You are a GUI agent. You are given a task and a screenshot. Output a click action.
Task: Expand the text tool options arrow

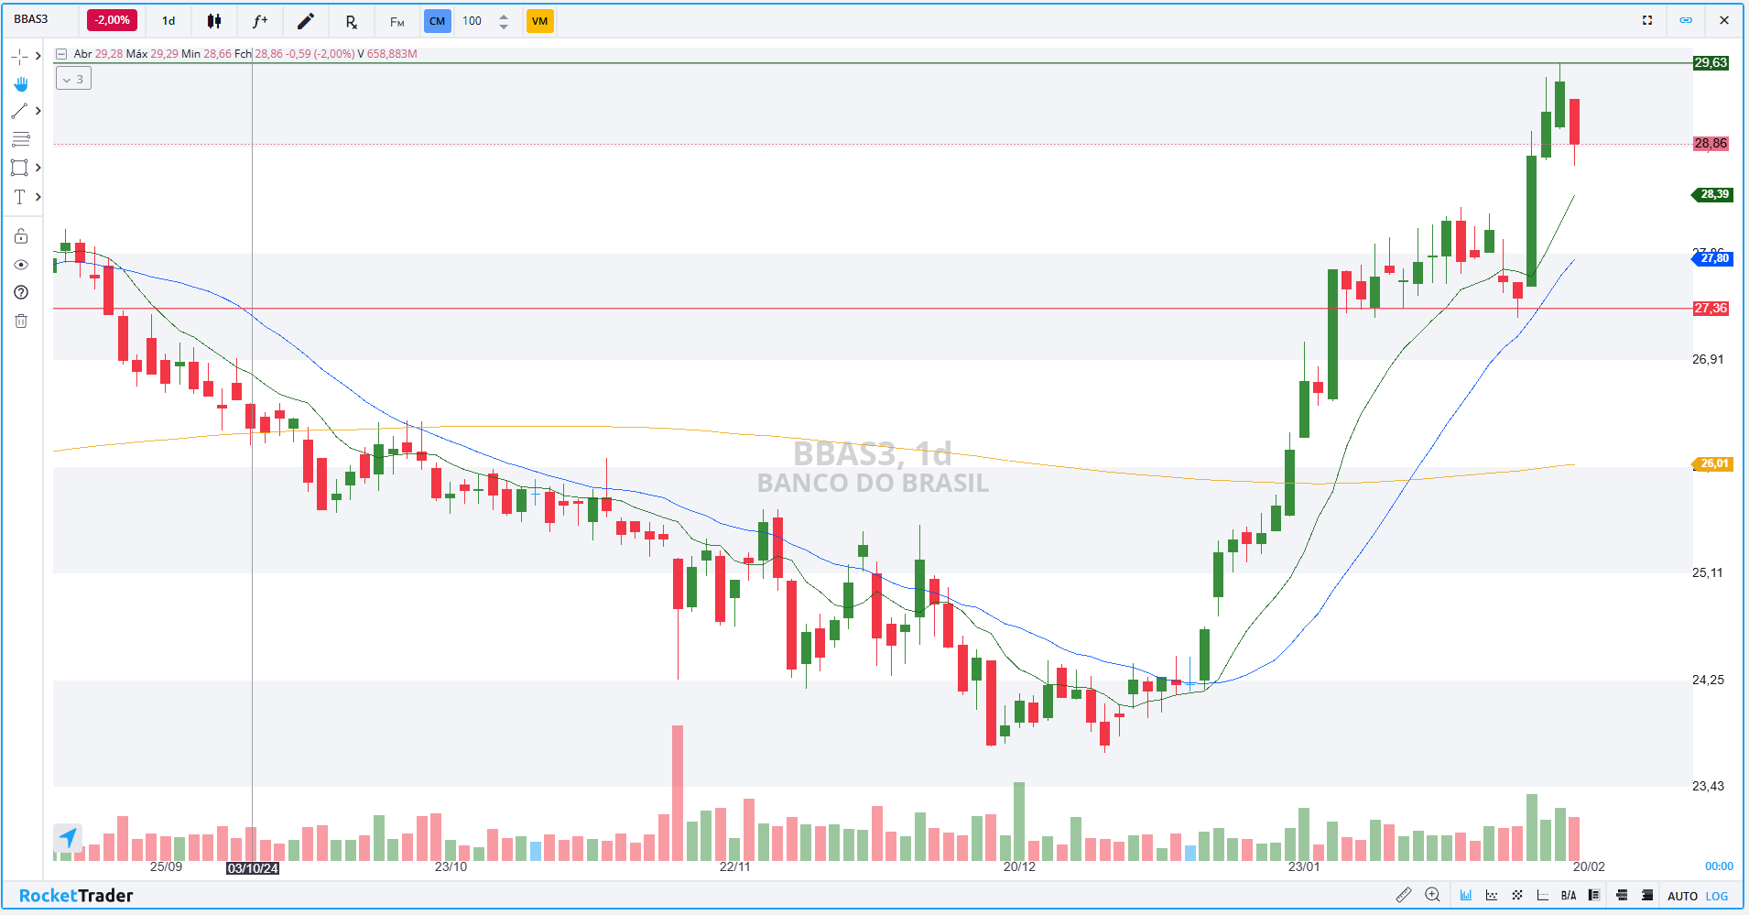(x=38, y=197)
